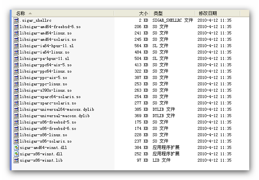This screenshot has width=259, height=180.
Task: Click icon beside libsigar-pa-hpux-11.sl
Action: click(x=16, y=58)
